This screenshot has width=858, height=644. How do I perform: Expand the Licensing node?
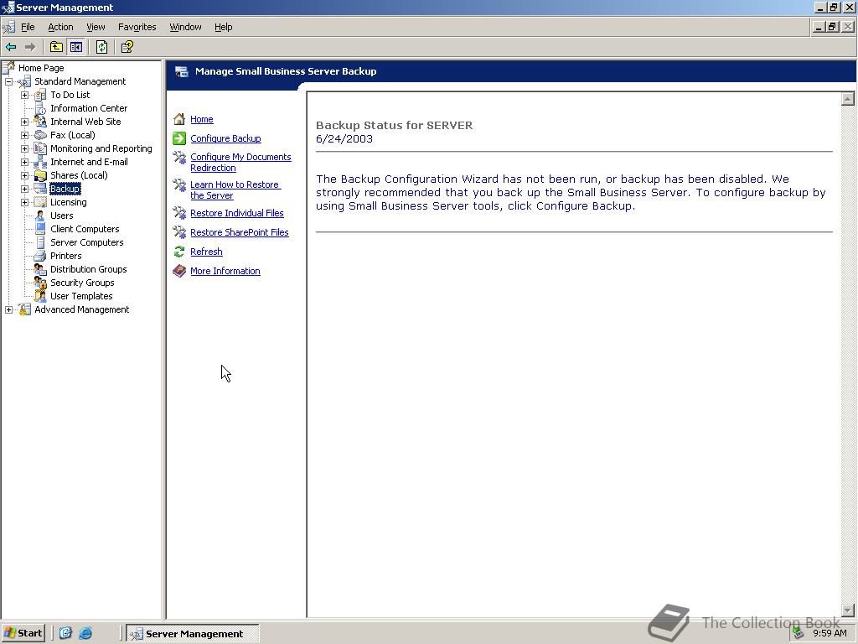(x=24, y=202)
